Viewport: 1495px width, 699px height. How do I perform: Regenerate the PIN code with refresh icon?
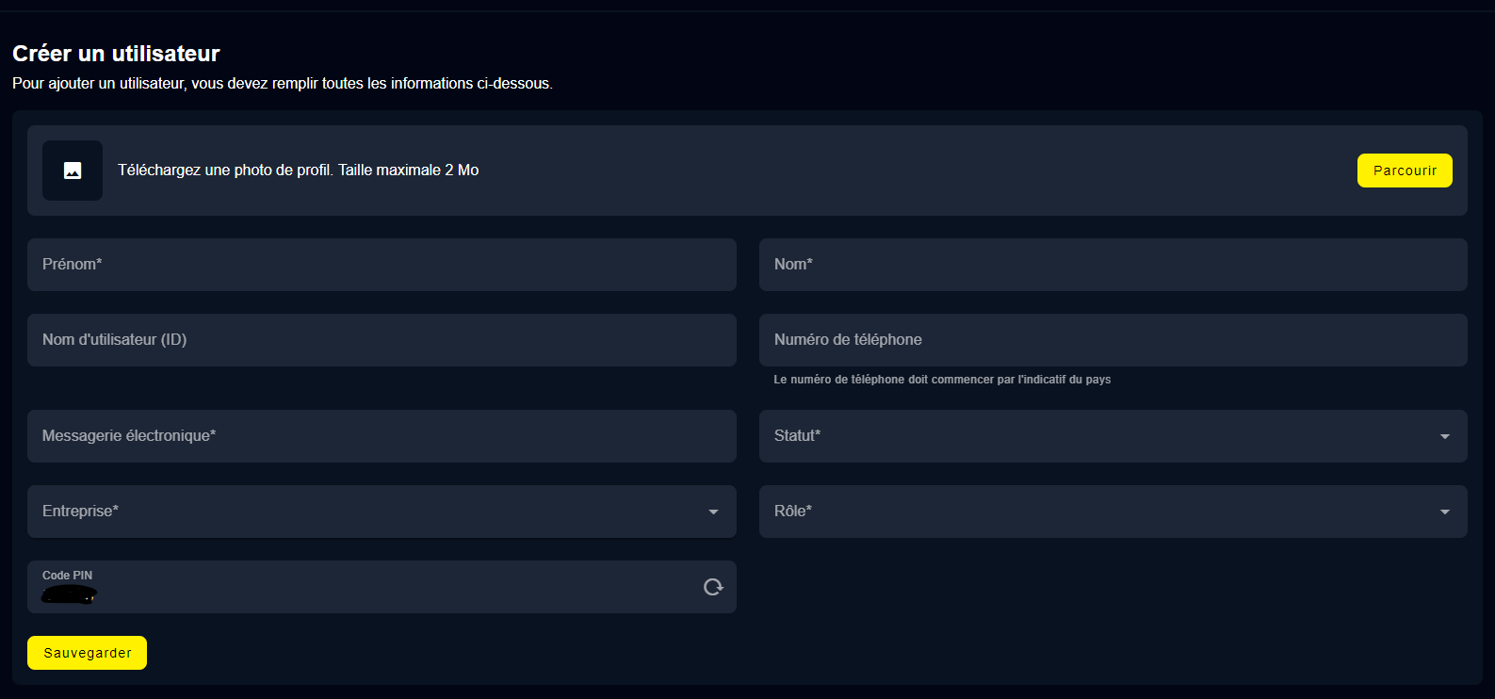point(713,587)
